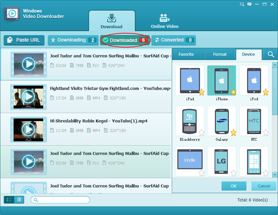Mark HTC as favorite with star
Viewport: 278px width, 215px height.
click(265, 133)
